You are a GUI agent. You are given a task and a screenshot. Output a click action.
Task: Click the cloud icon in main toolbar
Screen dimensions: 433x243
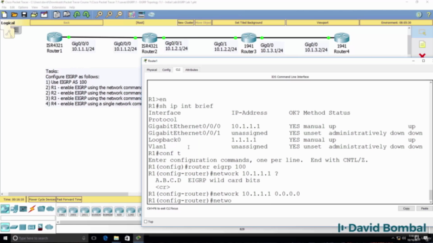152,15
